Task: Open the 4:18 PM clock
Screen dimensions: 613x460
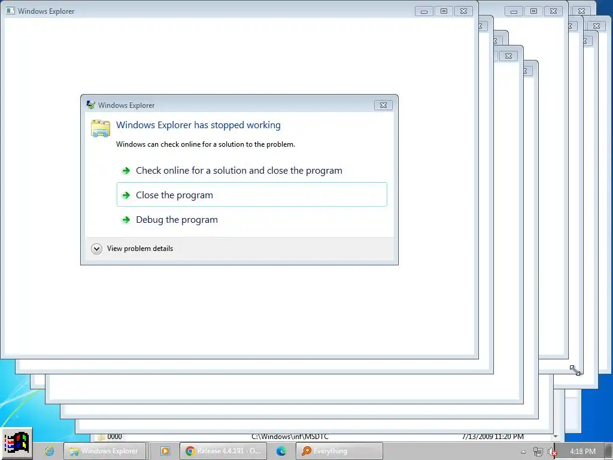Action: 582,452
